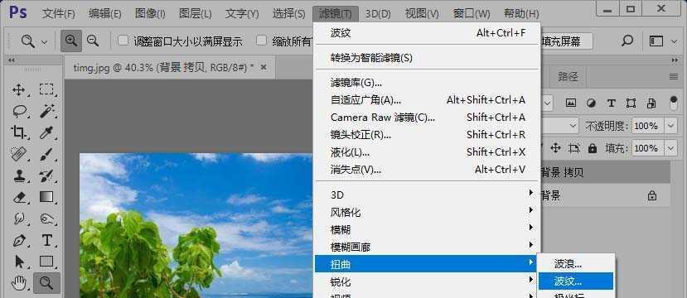
Task: Select the 背景 拷贝 layer row
Action: click(606, 172)
